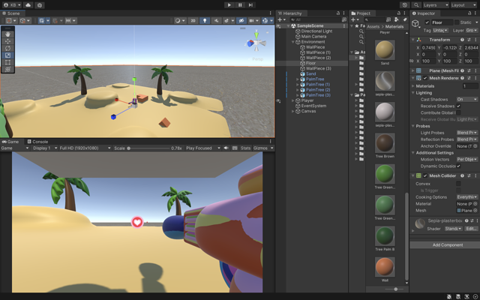
Task: Toggle the Contribute Global Illumination checkbox
Action: (x=458, y=112)
